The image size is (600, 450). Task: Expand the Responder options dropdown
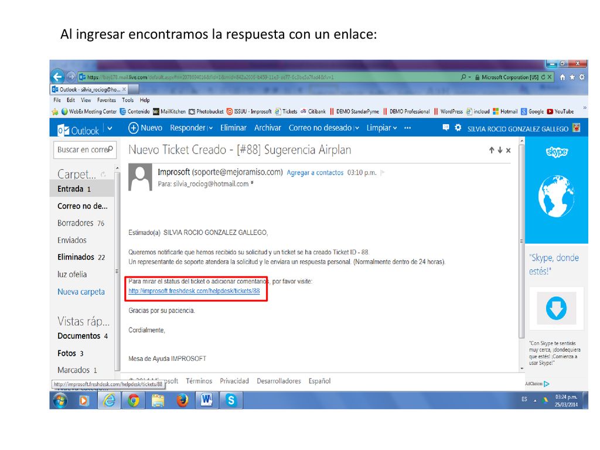[x=210, y=128]
